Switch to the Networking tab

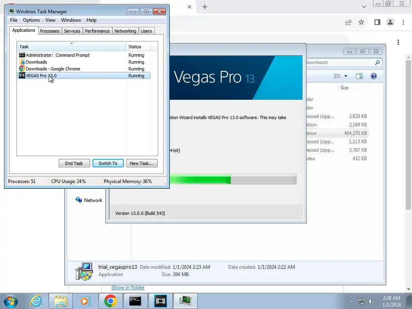click(x=125, y=31)
